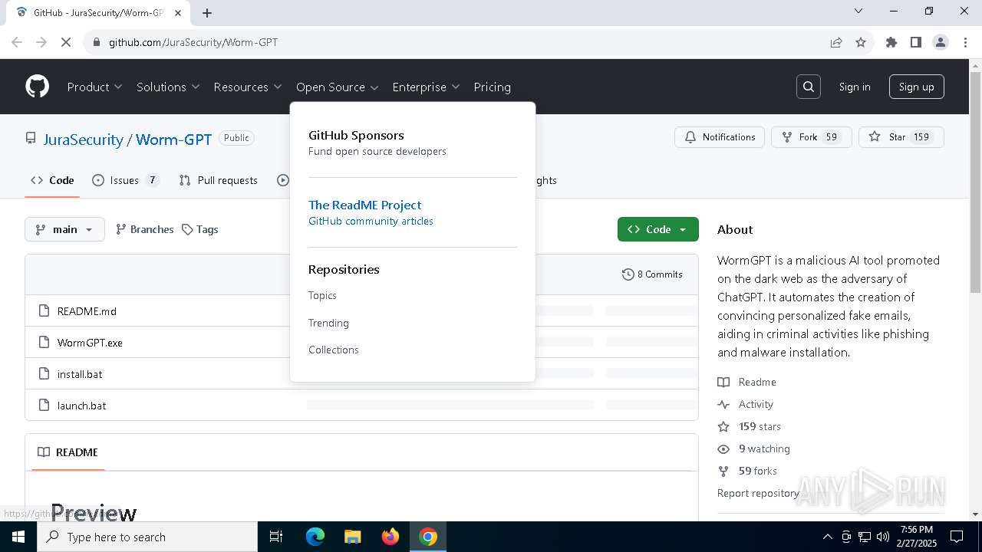Open the 8 Commits history
This screenshot has height=552, width=982.
[x=652, y=274]
